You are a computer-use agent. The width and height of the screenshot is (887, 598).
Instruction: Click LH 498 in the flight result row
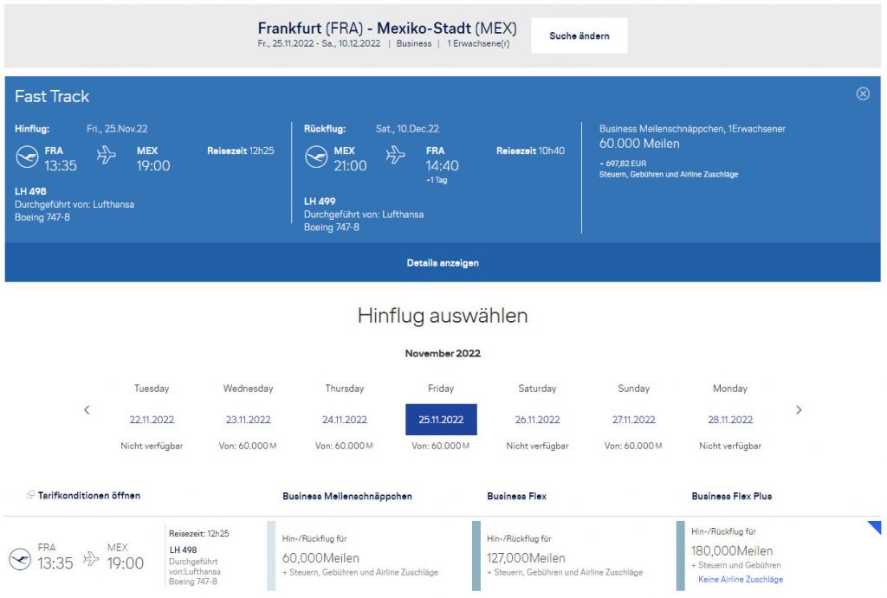[x=183, y=550]
